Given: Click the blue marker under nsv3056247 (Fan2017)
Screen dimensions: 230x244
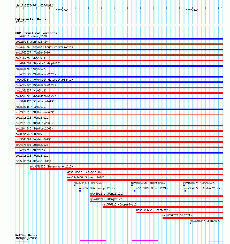Looking at the screenshot, I should (190, 223).
